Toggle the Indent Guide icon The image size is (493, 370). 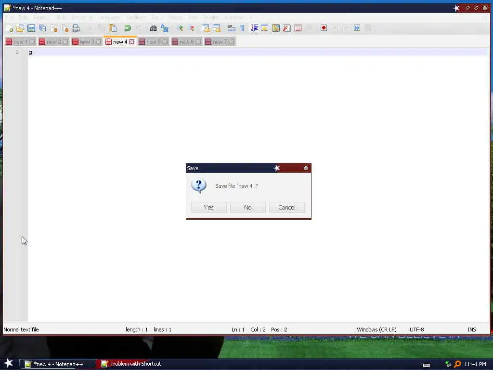(254, 28)
